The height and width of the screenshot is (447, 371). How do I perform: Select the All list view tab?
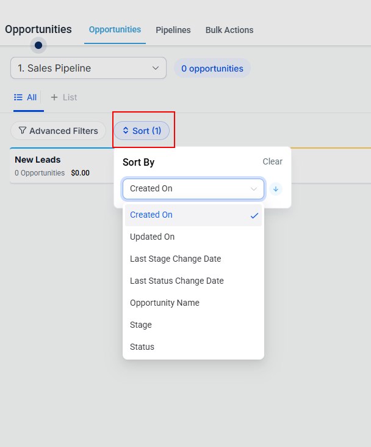click(26, 97)
